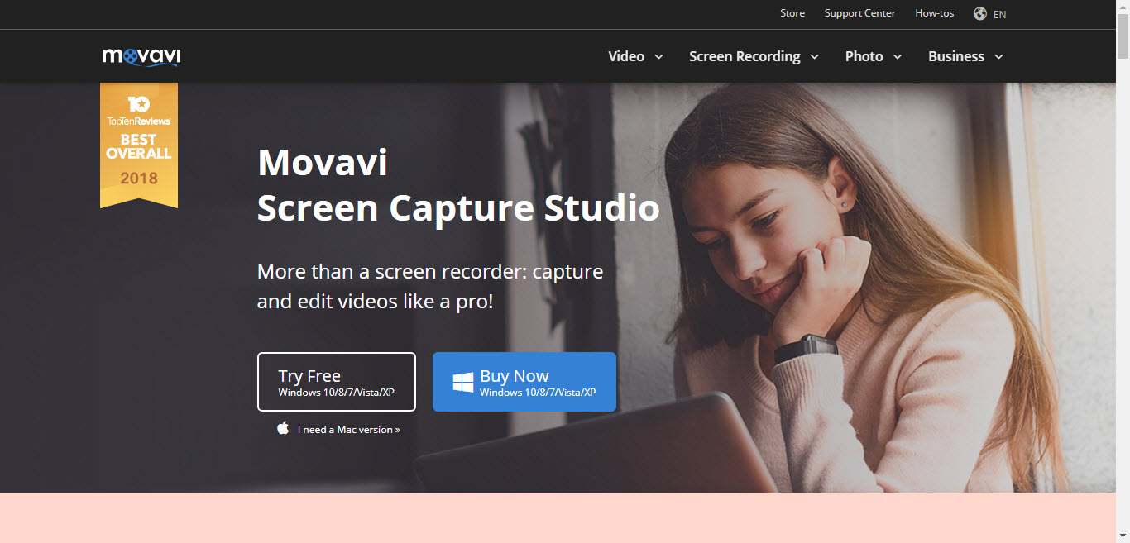This screenshot has height=543, width=1130.
Task: Click the scroll-up arrow on the scrollbar
Action: (x=1124, y=7)
